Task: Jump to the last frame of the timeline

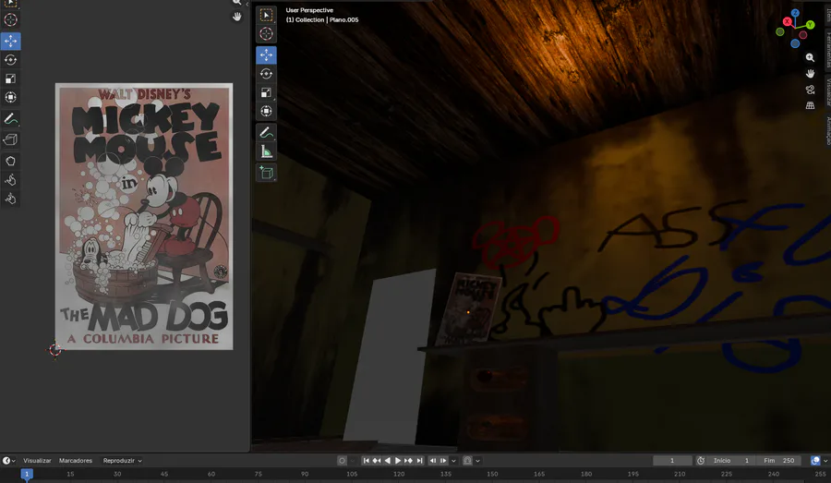Action: [x=420, y=461]
